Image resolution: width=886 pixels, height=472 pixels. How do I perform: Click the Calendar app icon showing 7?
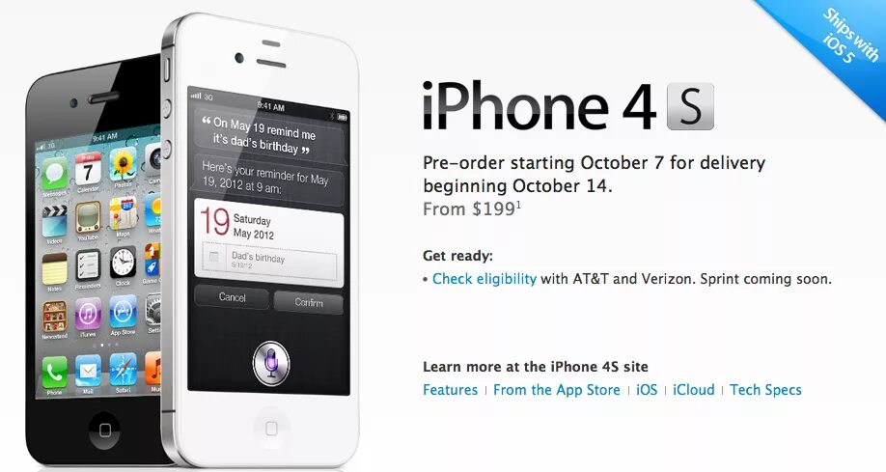pyautogui.click(x=88, y=169)
